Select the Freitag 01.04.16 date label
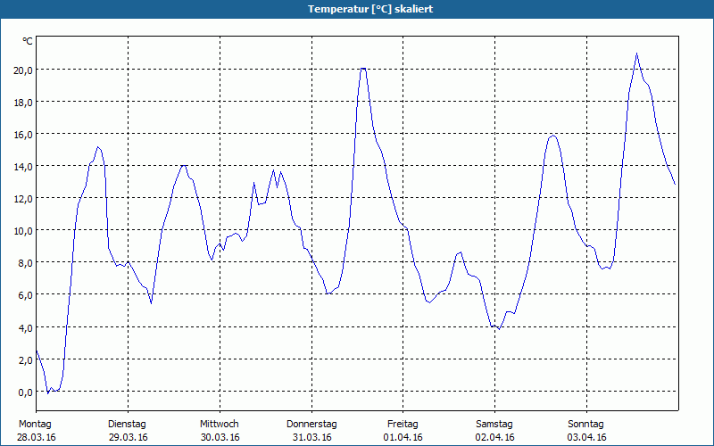 point(403,431)
